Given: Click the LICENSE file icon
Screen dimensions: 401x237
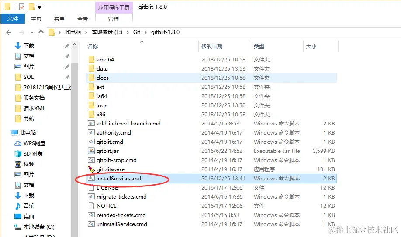Looking at the screenshot, I should point(91,188).
